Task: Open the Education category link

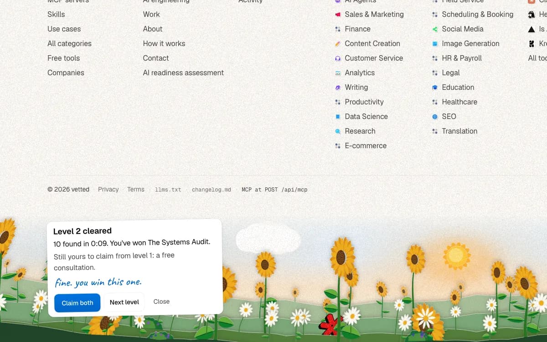Action: click(458, 88)
